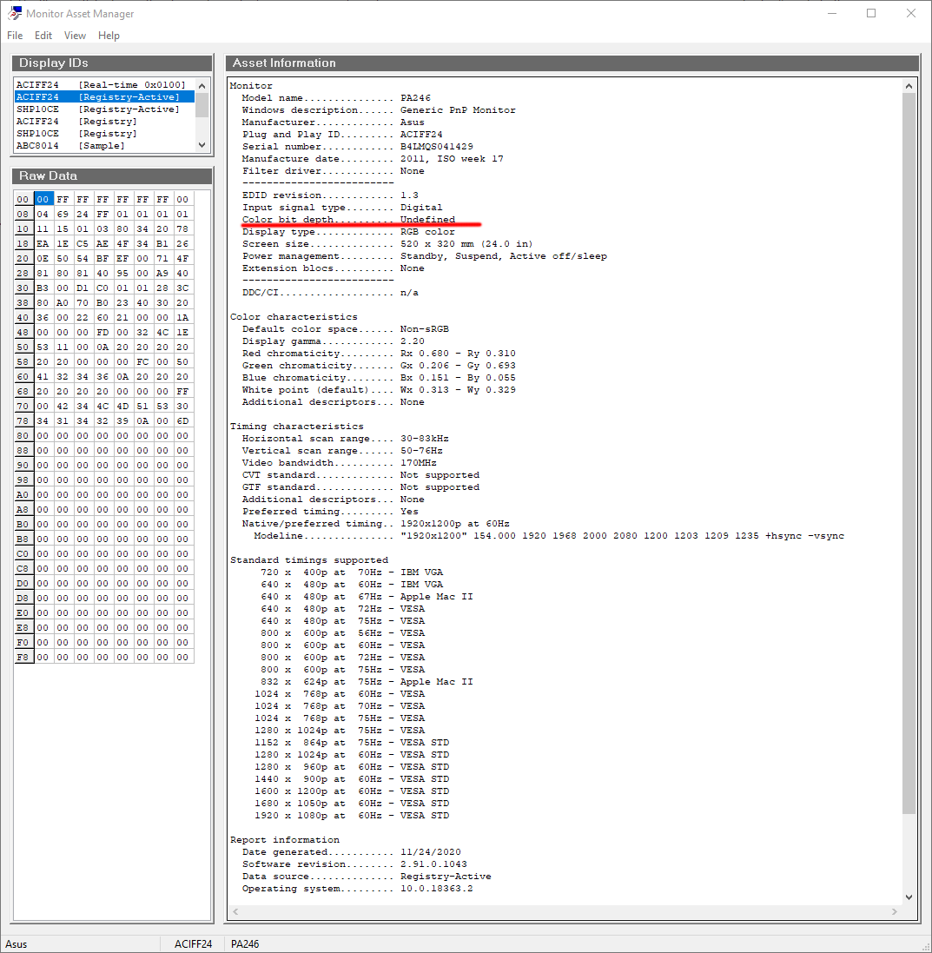Click up arrow of Display IDs scrollbar
This screenshot has width=932, height=953.
[202, 85]
